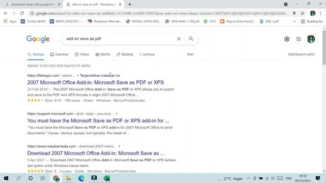
Task: Open the Apps bookmark shortcut
Action: [x=10, y=21]
